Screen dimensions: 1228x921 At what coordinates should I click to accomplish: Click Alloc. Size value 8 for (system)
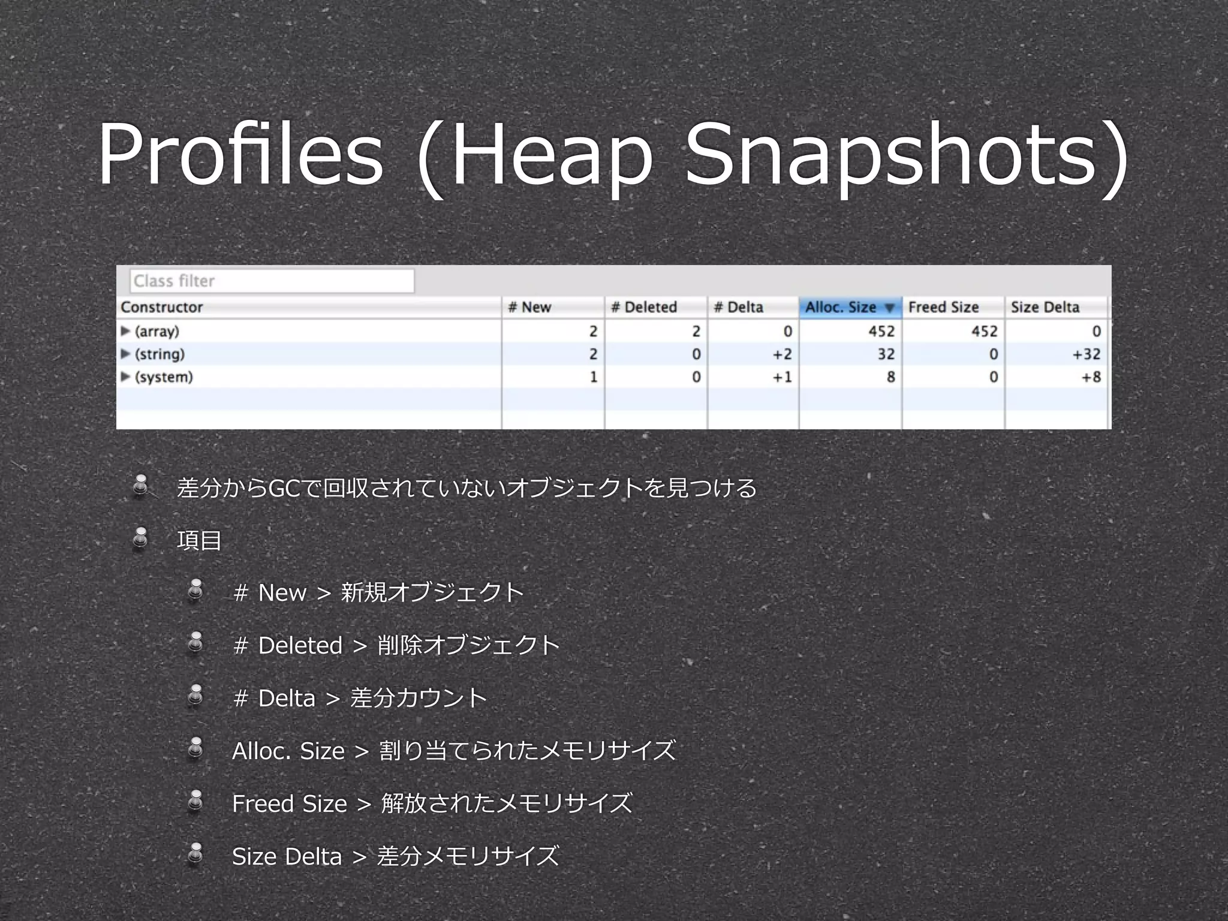(x=891, y=377)
